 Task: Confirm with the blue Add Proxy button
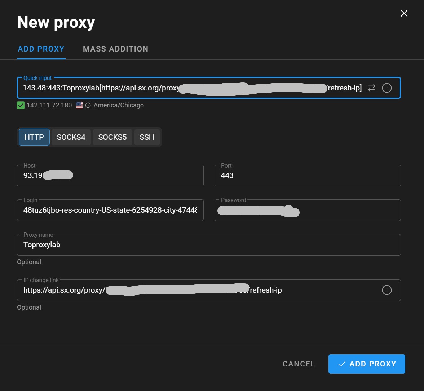pyautogui.click(x=367, y=364)
